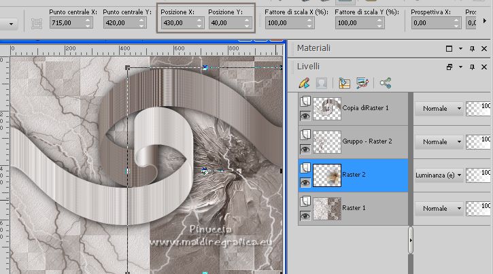Click the layer-with-arrow icon in the Livelli toolbar

click(x=345, y=83)
